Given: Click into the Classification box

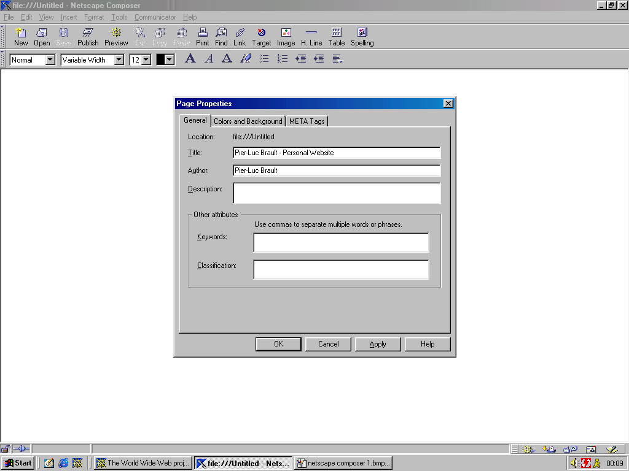Looking at the screenshot, I should [341, 270].
